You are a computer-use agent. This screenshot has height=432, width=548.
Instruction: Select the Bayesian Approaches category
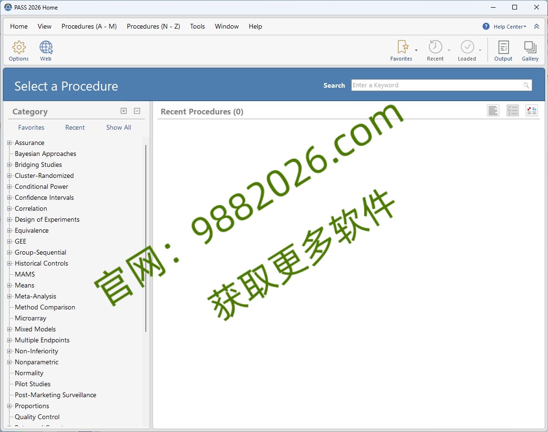click(x=45, y=154)
